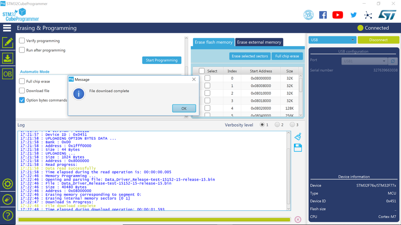The width and height of the screenshot is (401, 225).
Task: Click the serial number 327639663038
Action: coord(385,70)
